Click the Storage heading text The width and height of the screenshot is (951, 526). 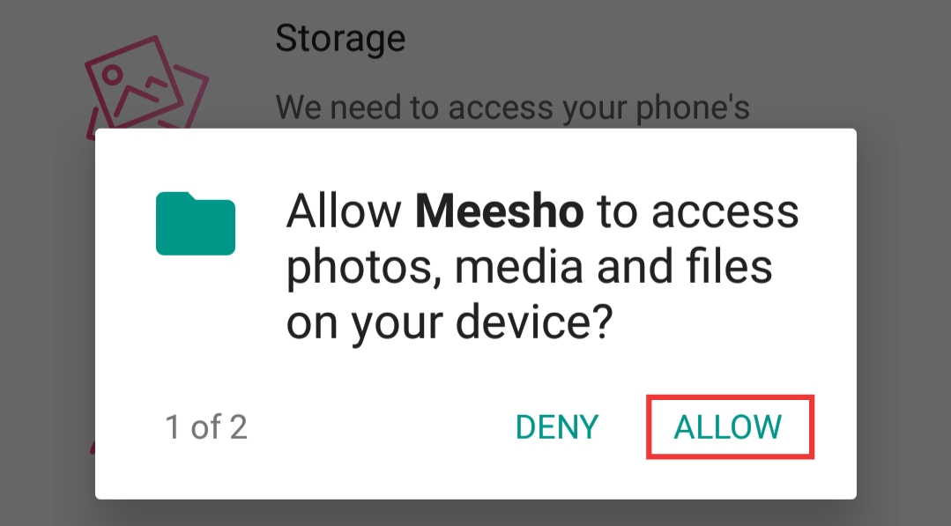point(340,38)
